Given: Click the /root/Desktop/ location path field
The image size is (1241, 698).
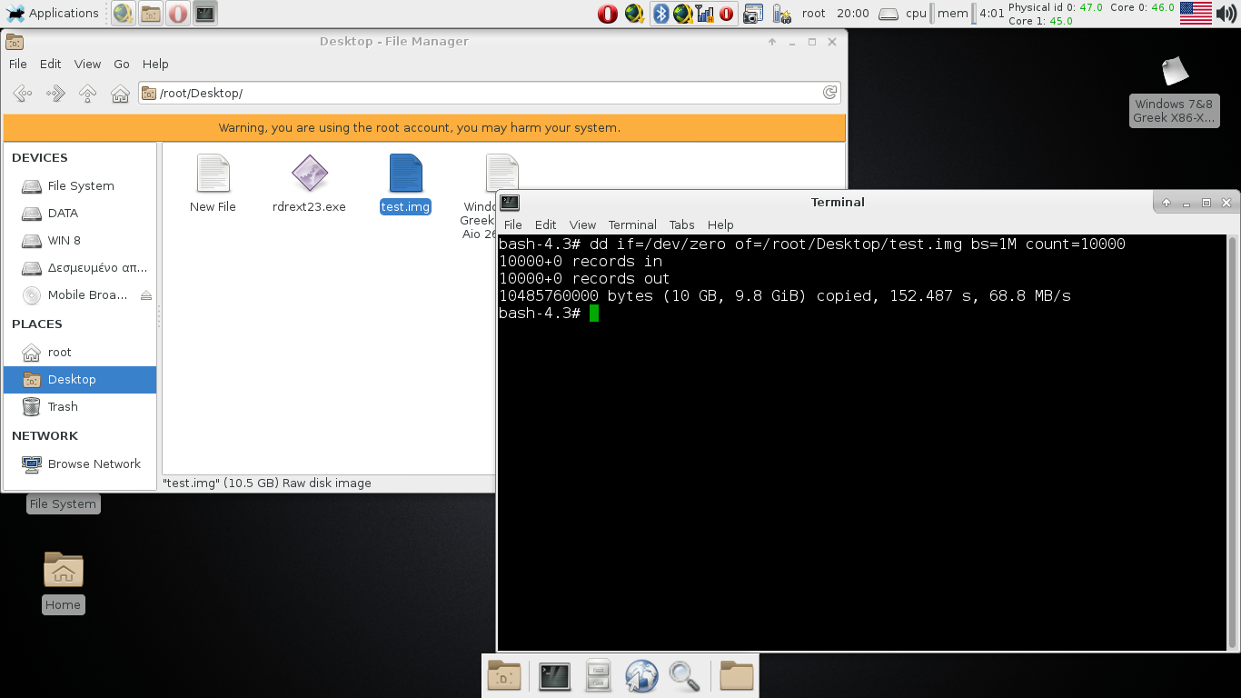Looking at the screenshot, I should (x=482, y=93).
